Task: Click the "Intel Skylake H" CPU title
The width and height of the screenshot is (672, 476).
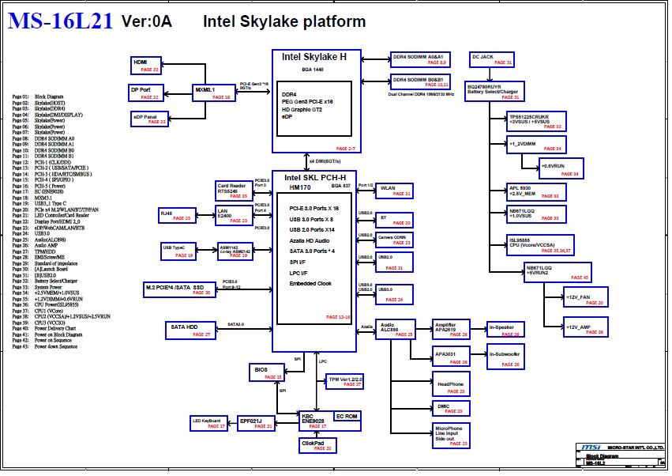Action: tap(314, 57)
